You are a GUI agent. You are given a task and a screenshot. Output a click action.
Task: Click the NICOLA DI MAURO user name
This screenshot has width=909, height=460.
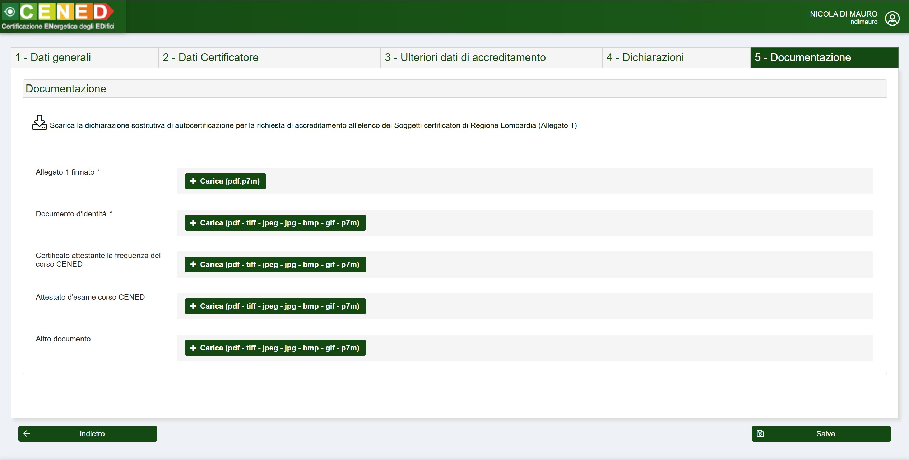(x=844, y=14)
